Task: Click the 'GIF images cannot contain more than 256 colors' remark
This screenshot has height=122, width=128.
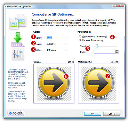Action: 16,85
